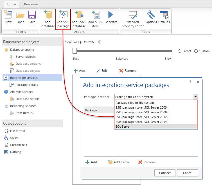Click Add SSAS database button
Screen dimensions: 212x186
tap(79, 19)
